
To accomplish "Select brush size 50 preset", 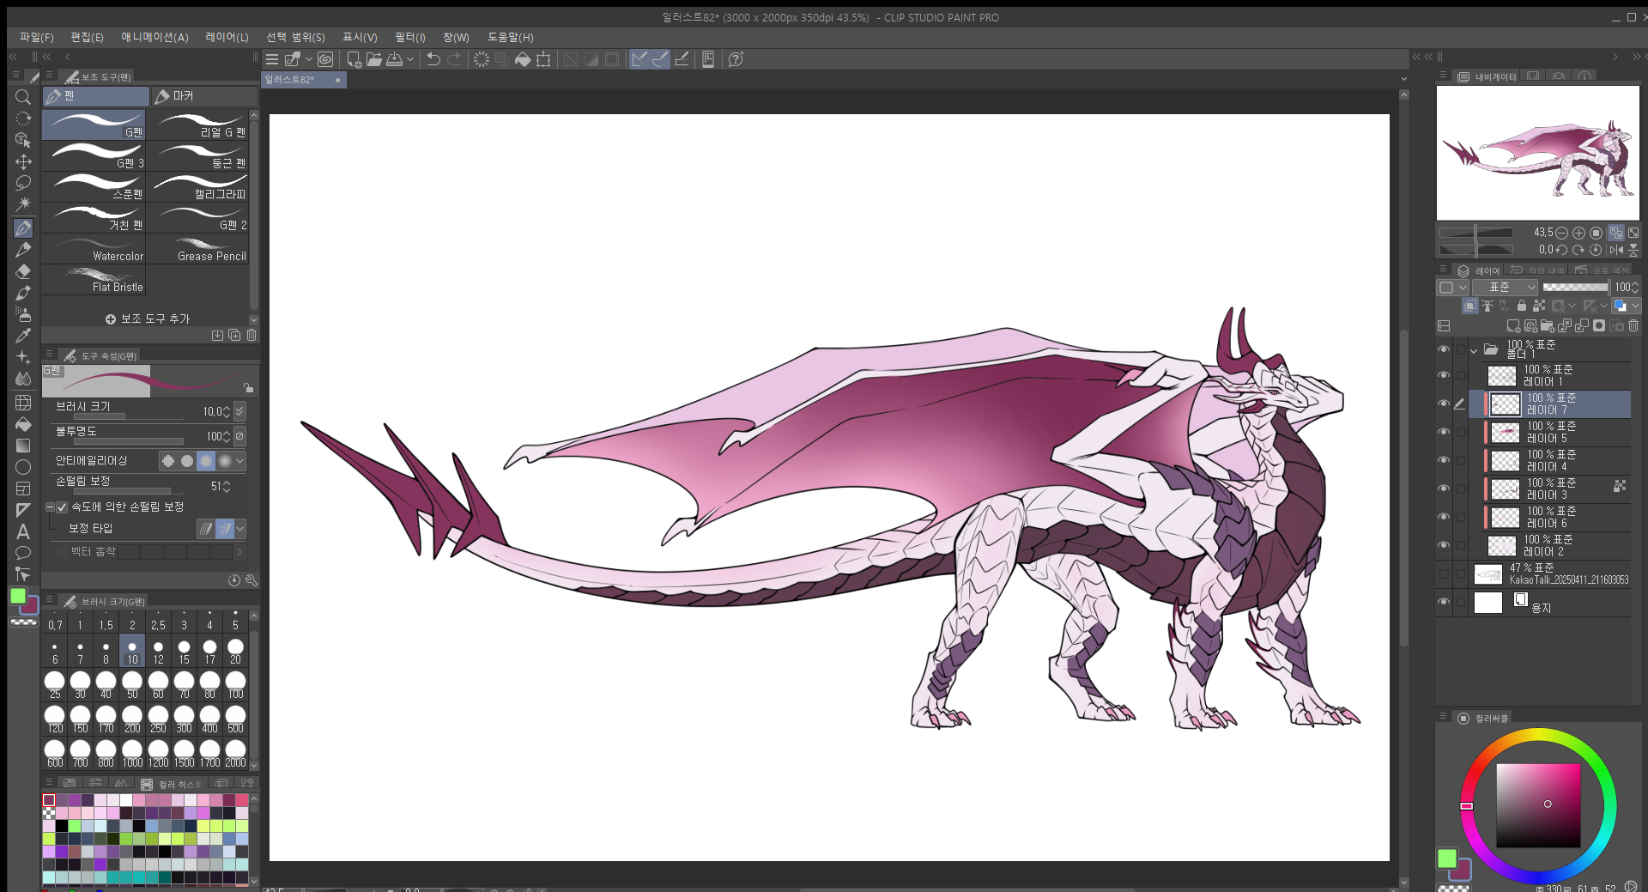I will 132,683.
